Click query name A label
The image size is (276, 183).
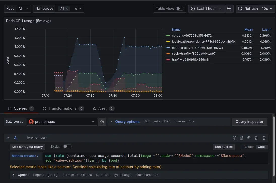[x=15, y=138]
